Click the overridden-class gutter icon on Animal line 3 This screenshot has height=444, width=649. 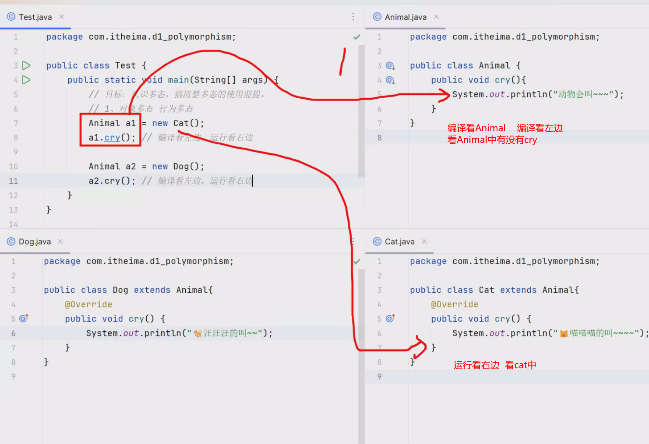[390, 66]
